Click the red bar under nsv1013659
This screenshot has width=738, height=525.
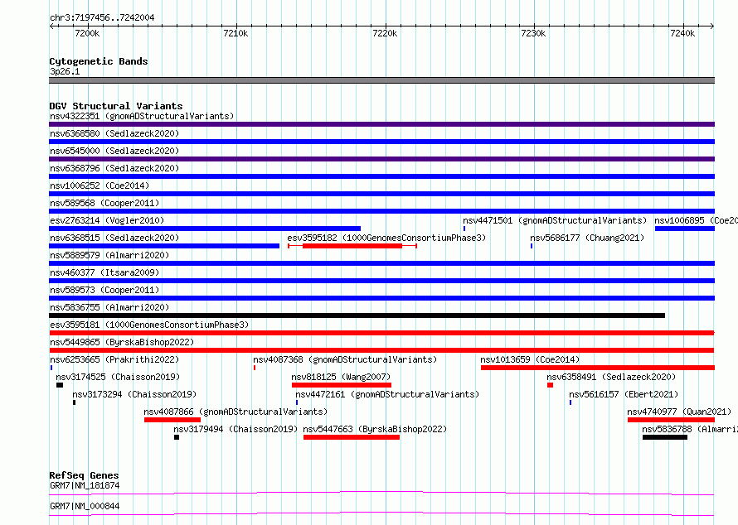point(598,368)
